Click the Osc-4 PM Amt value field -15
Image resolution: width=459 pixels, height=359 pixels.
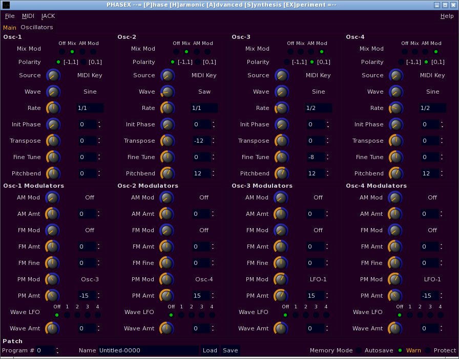pyautogui.click(x=429, y=296)
